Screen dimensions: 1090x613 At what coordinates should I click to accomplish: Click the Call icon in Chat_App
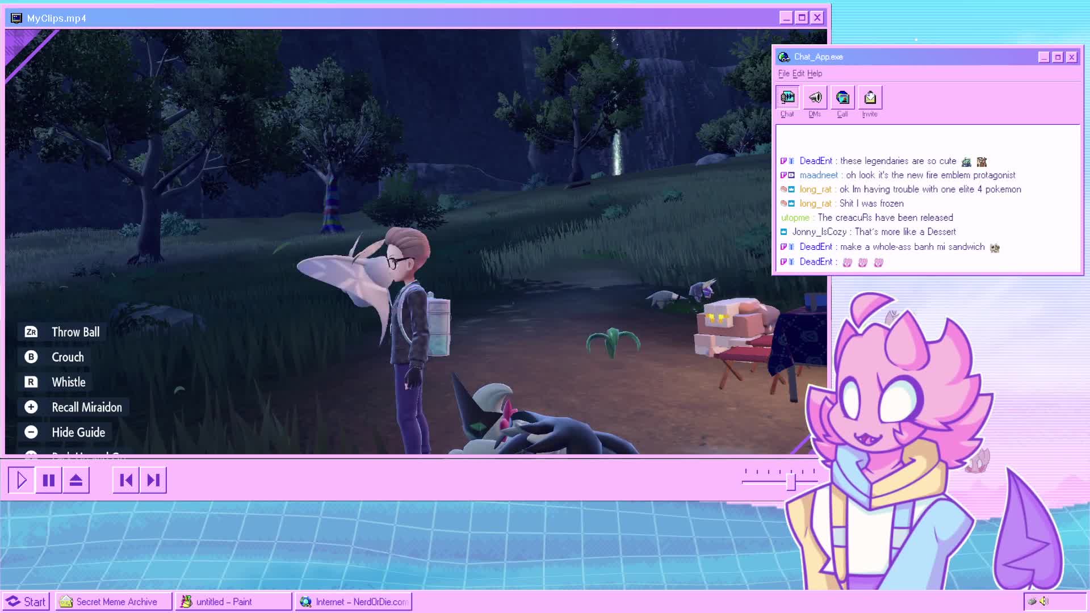(x=842, y=98)
